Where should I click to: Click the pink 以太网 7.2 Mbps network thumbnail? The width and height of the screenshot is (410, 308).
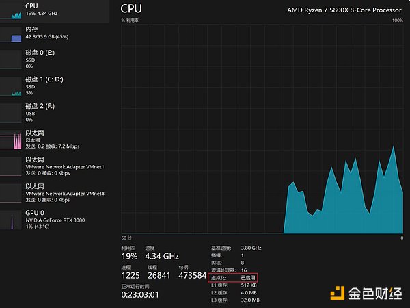point(11,139)
